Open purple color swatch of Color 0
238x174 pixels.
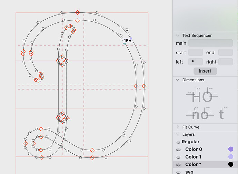[231, 149]
